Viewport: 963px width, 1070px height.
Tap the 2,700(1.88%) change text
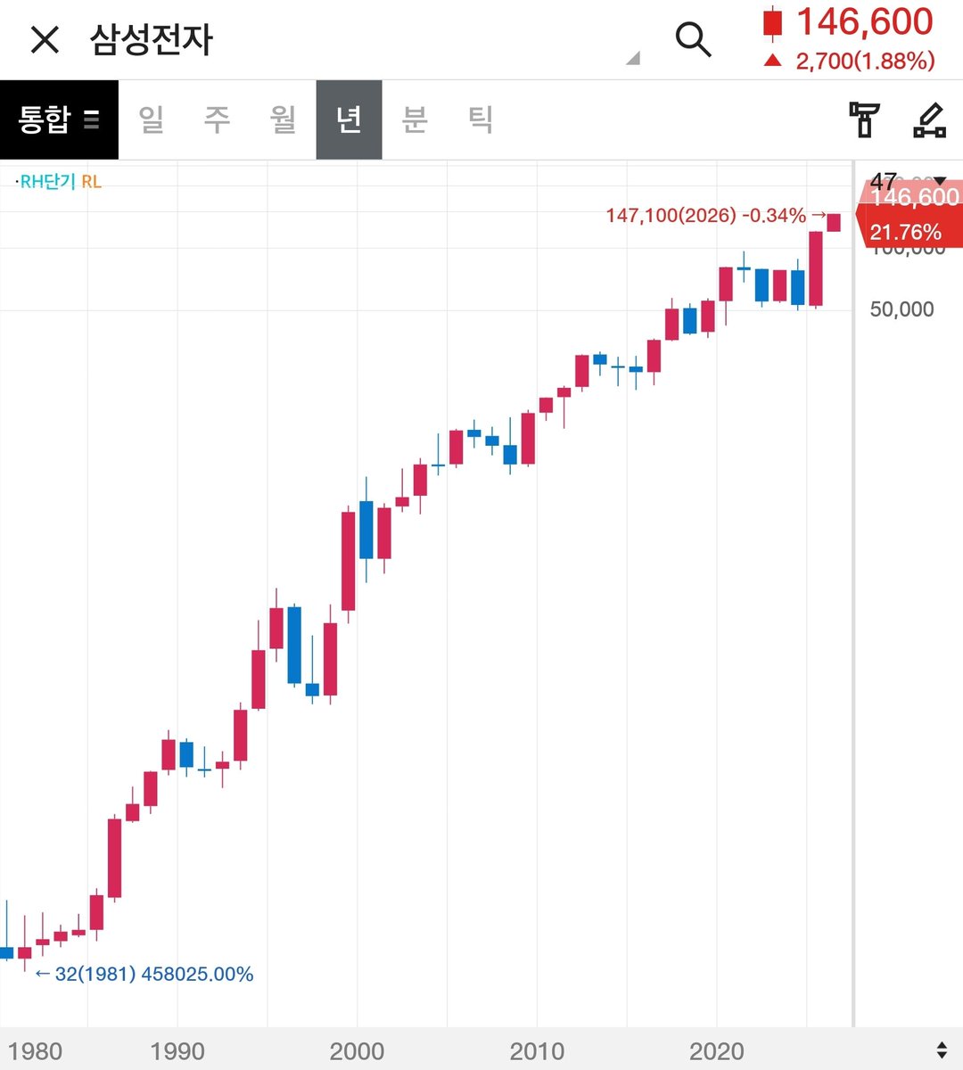coord(865,61)
